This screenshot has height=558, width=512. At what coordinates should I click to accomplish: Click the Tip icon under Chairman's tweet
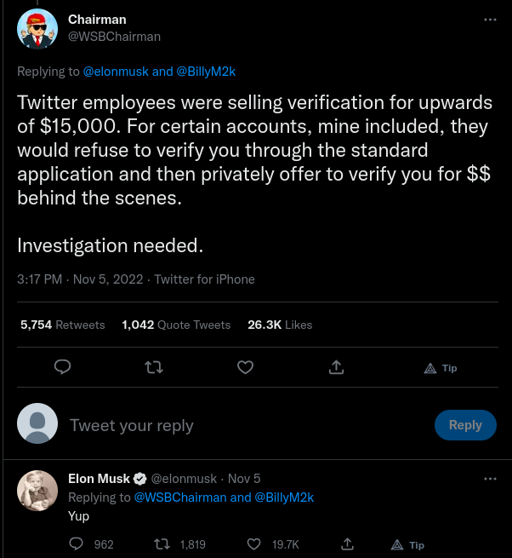click(x=441, y=368)
